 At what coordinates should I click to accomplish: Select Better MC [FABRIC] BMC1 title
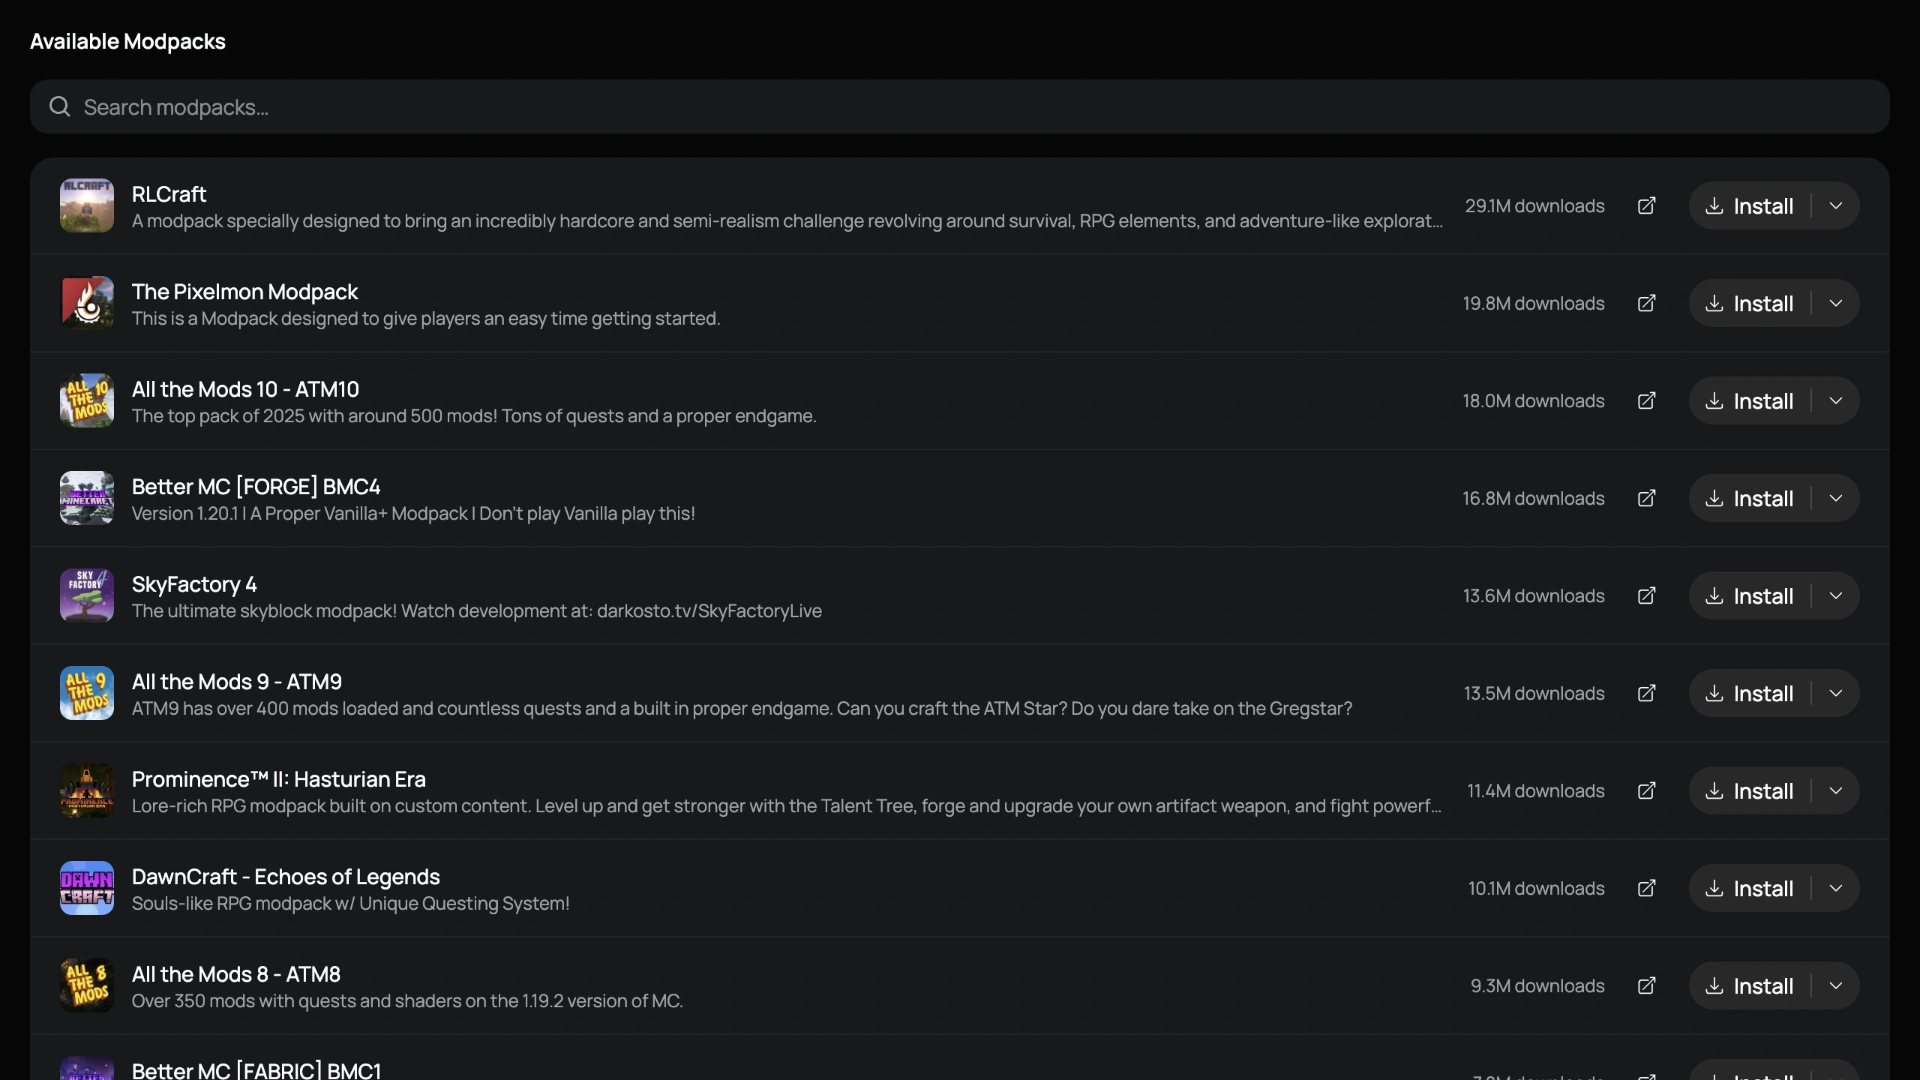coord(256,1070)
